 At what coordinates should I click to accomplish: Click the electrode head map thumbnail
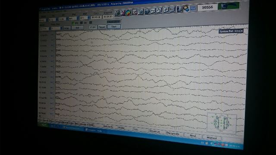click(x=222, y=123)
